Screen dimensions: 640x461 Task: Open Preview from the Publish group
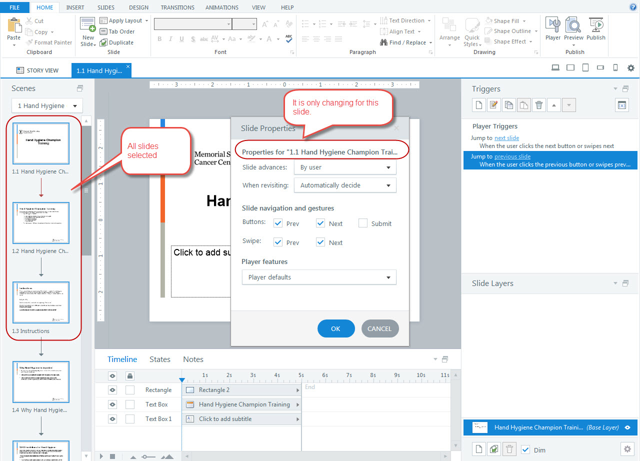[573, 28]
